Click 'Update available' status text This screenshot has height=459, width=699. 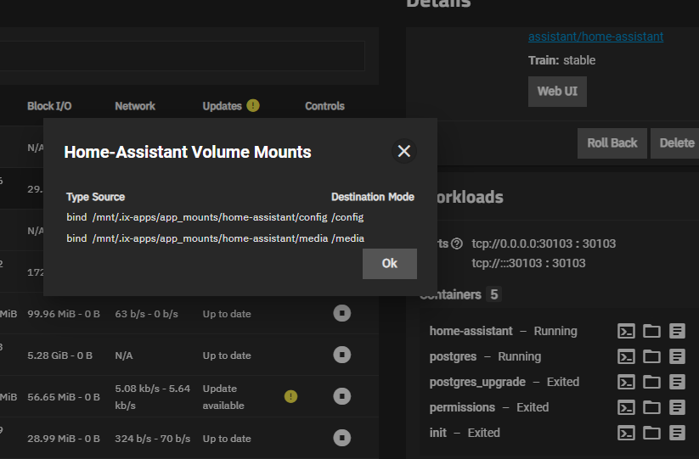tap(223, 397)
